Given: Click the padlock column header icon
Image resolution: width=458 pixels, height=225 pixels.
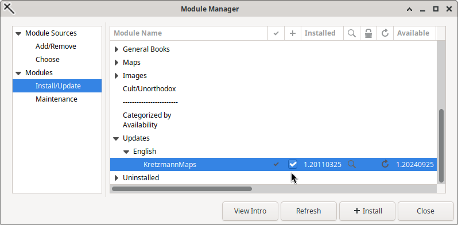Looking at the screenshot, I should 368,33.
